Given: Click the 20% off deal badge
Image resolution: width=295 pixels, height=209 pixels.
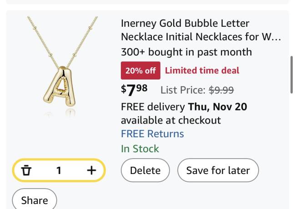Looking at the screenshot, I should 140,70.
